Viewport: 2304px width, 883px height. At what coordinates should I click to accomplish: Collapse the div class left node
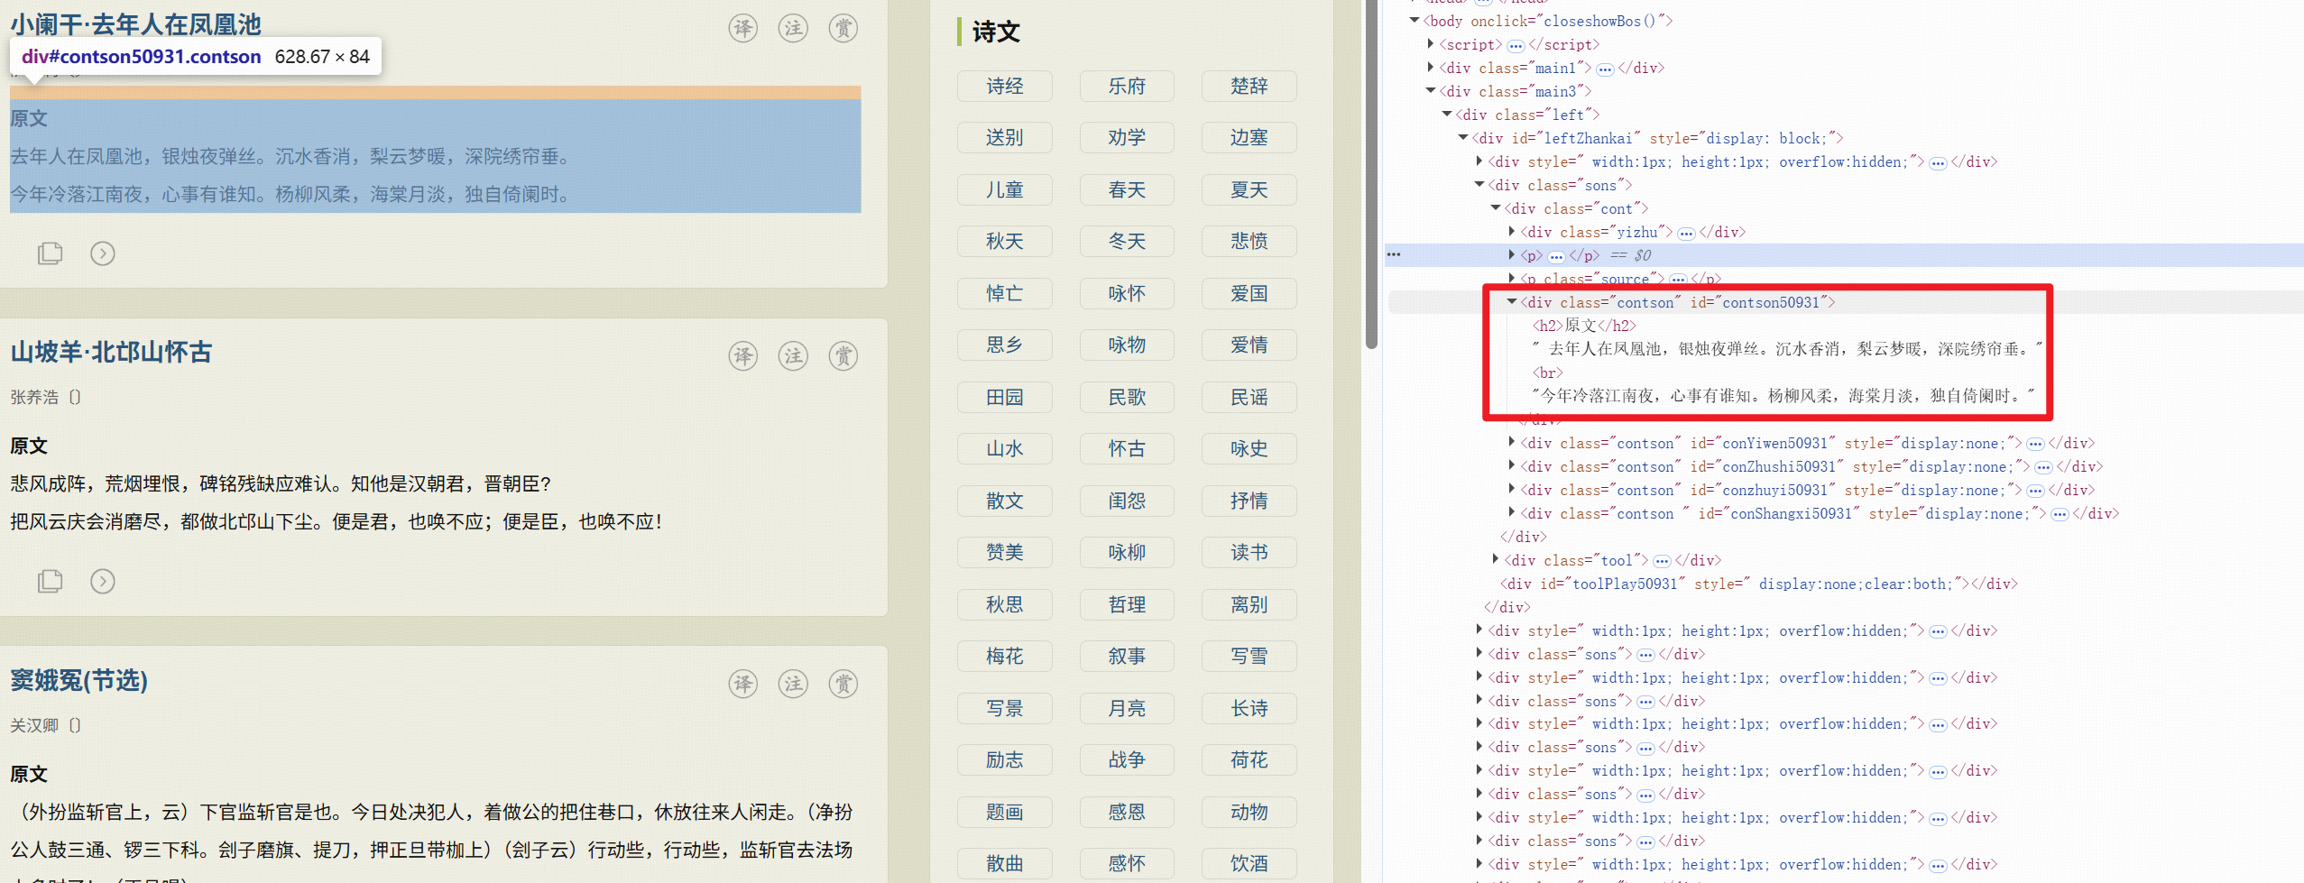1447,114
